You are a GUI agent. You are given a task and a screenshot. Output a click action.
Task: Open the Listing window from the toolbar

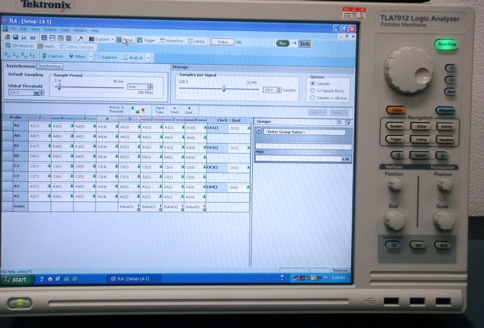click(x=196, y=41)
